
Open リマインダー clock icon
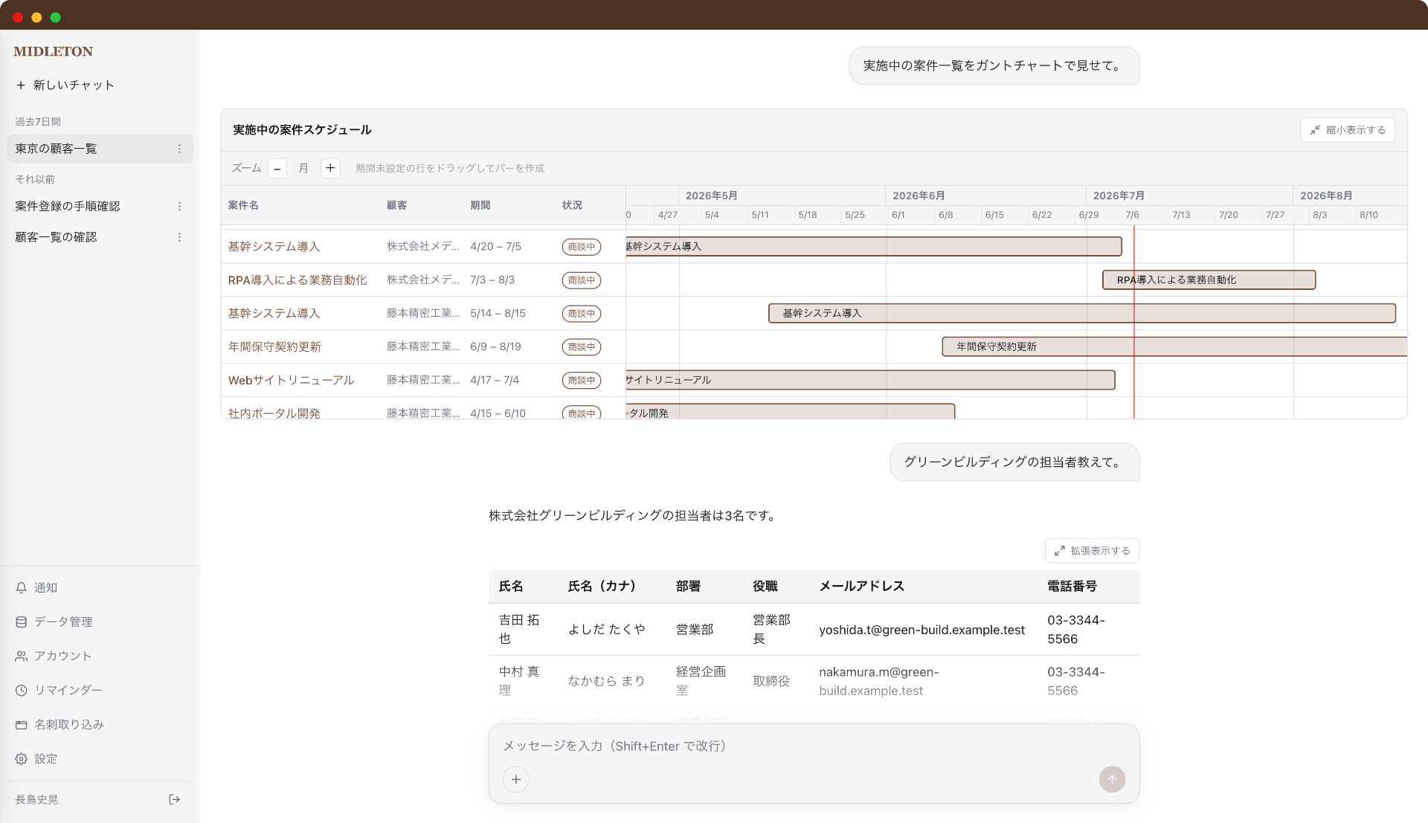coord(22,690)
